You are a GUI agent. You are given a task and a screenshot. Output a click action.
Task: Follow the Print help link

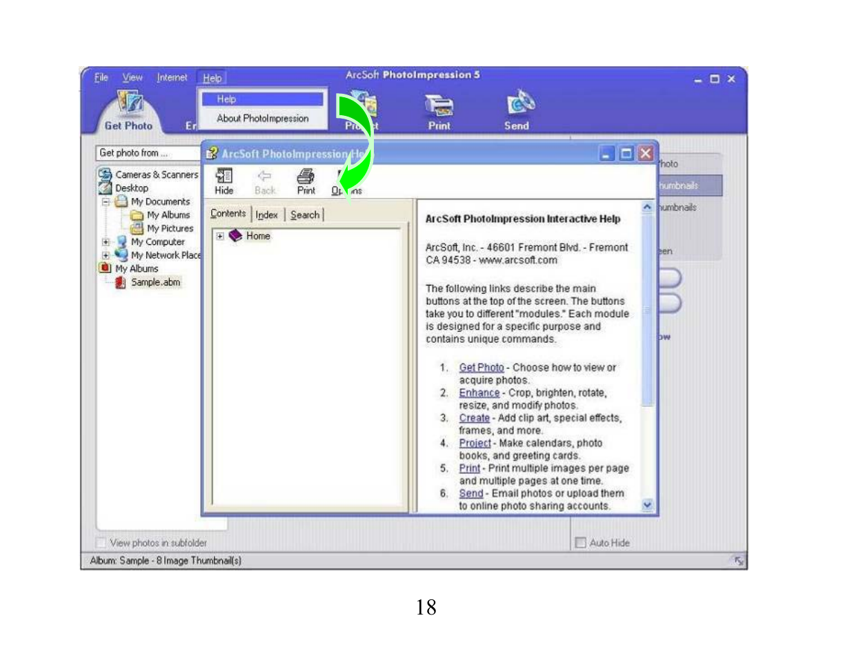(x=470, y=468)
